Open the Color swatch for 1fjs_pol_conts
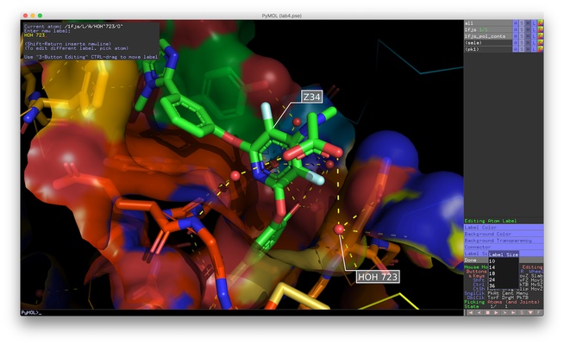 point(541,36)
